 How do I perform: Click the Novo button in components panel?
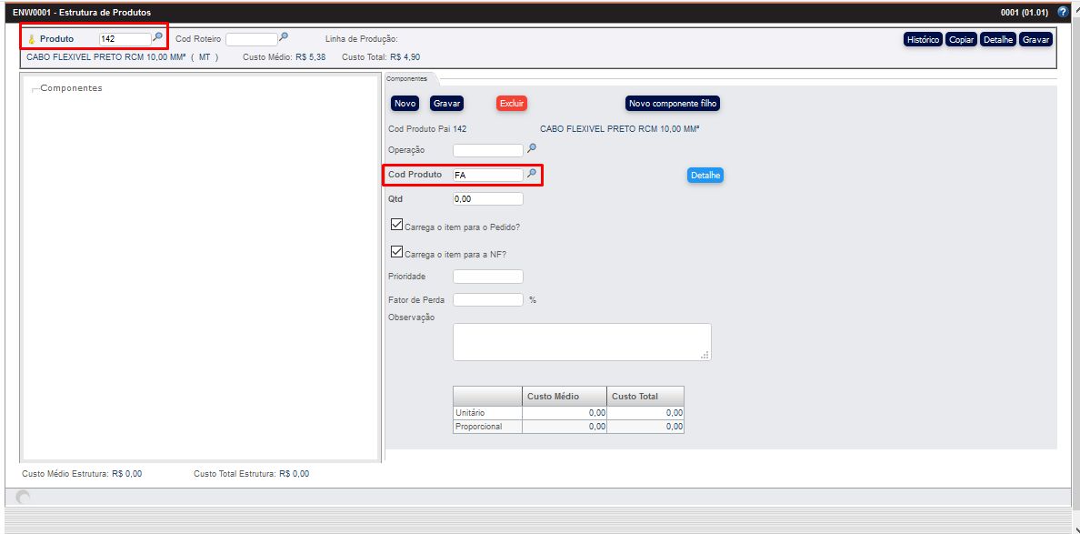(405, 104)
